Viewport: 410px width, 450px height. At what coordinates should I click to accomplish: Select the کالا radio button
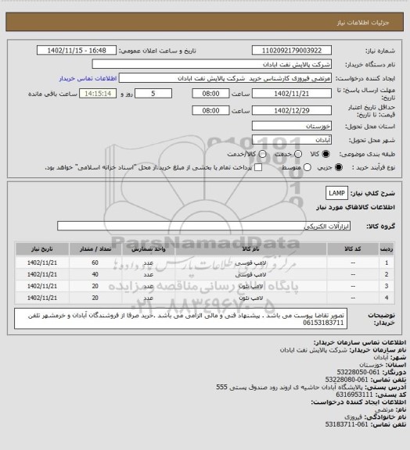[325, 154]
